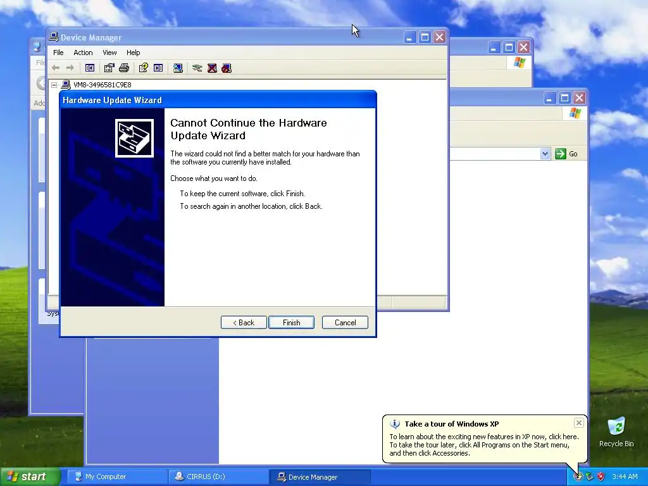Click the hardware wizard graphic icon
This screenshot has height=486, width=648.
point(134,138)
